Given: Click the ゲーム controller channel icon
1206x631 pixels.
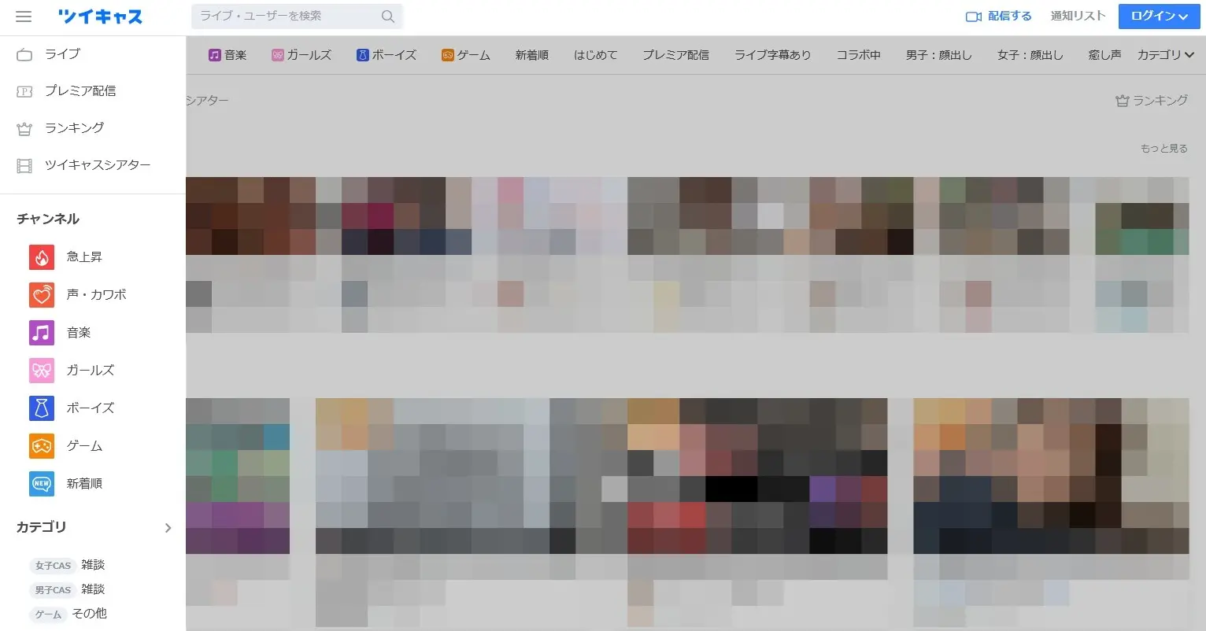Looking at the screenshot, I should coord(41,446).
